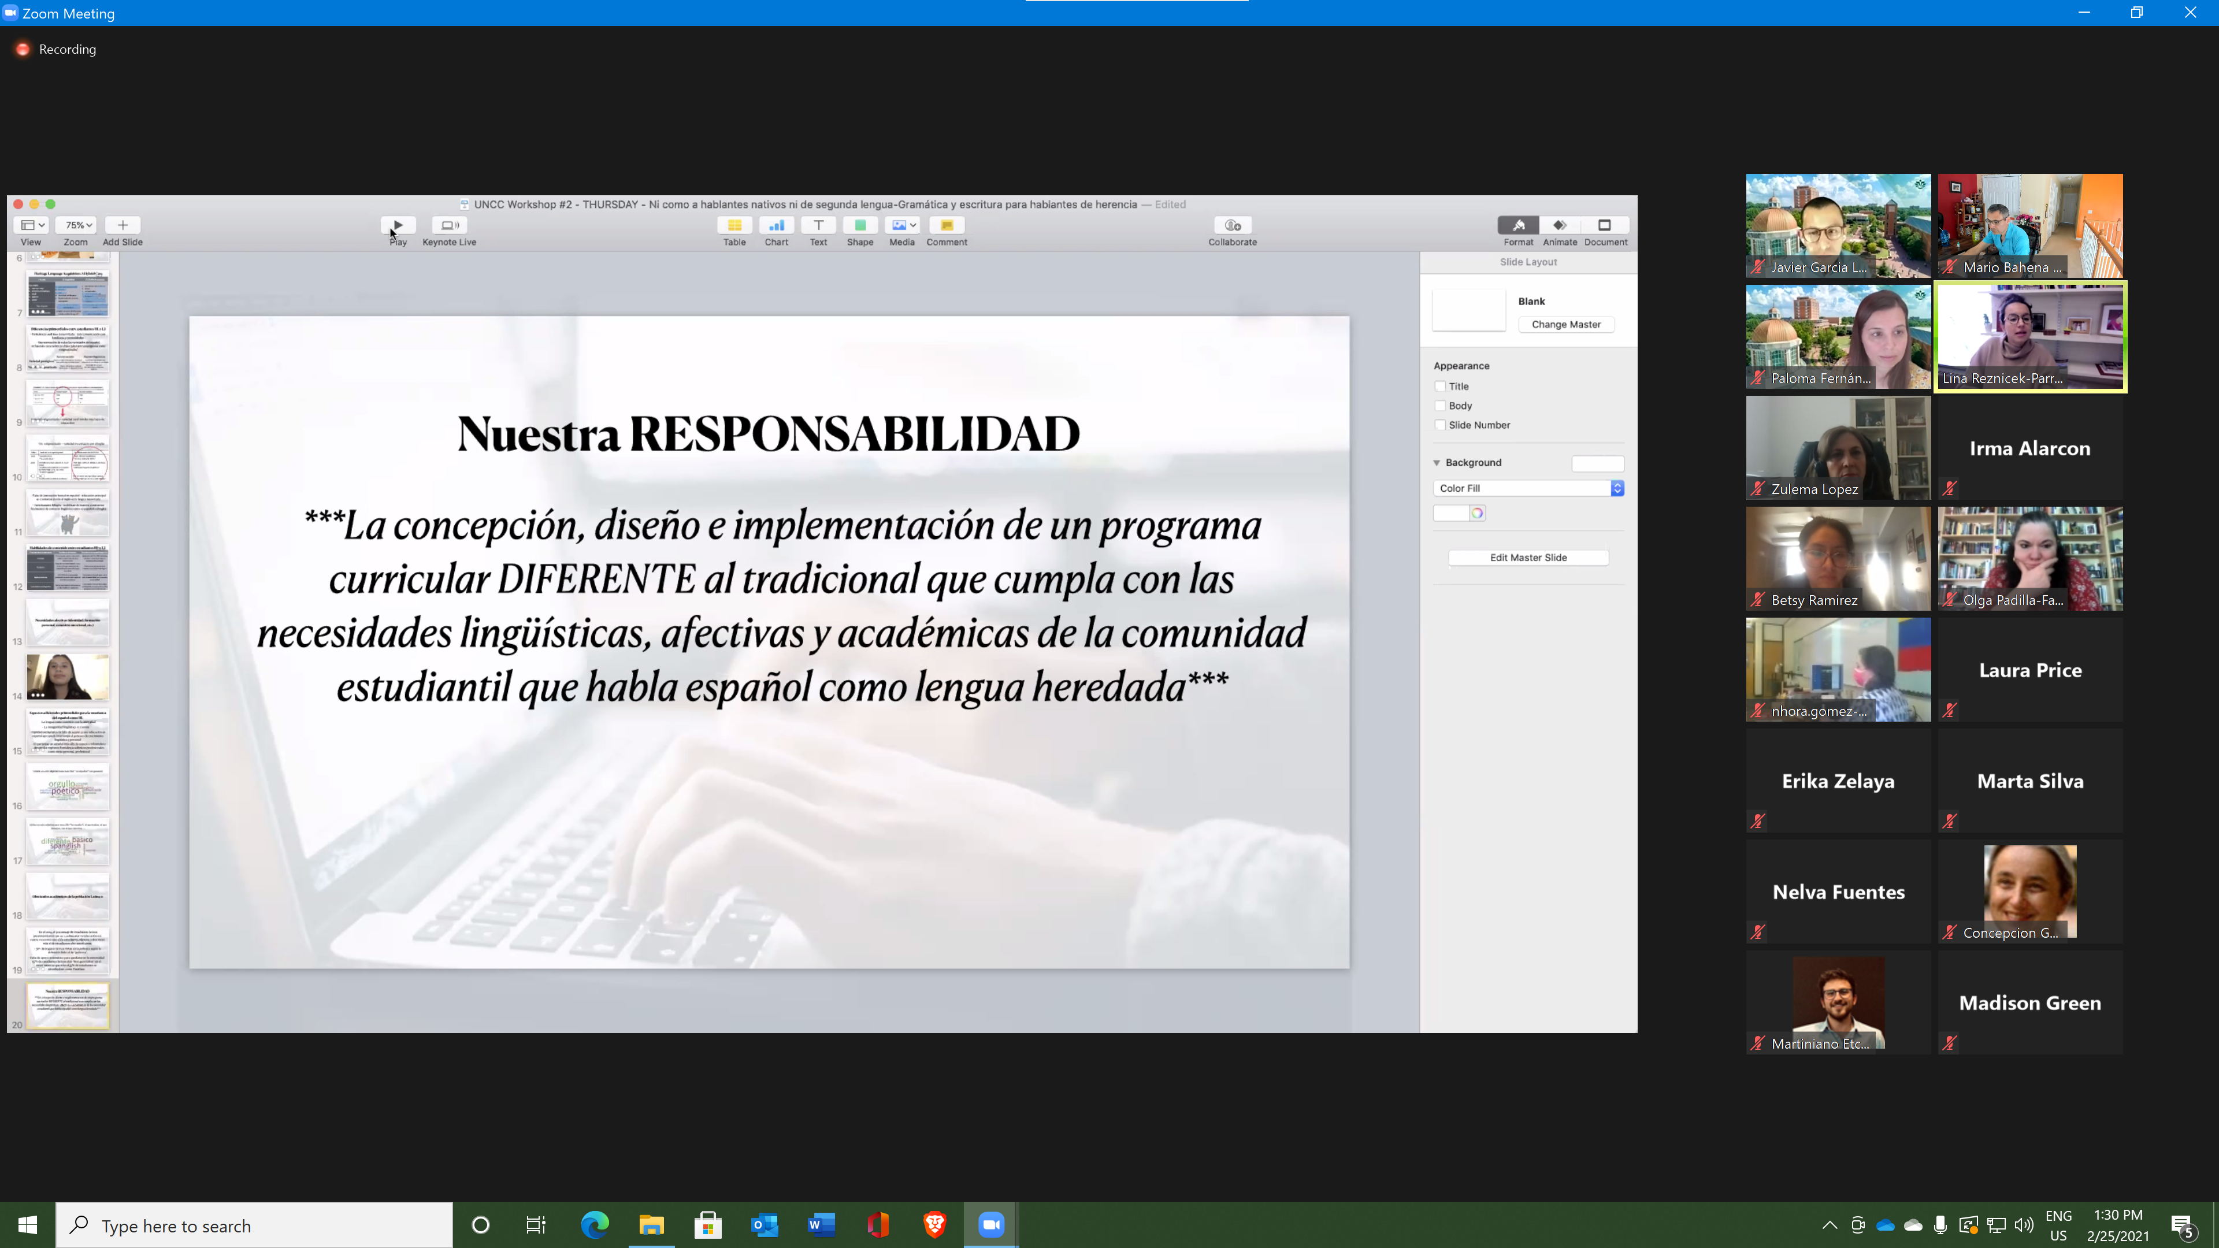
Task: Switch to the Document inspector tab
Action: click(1605, 226)
